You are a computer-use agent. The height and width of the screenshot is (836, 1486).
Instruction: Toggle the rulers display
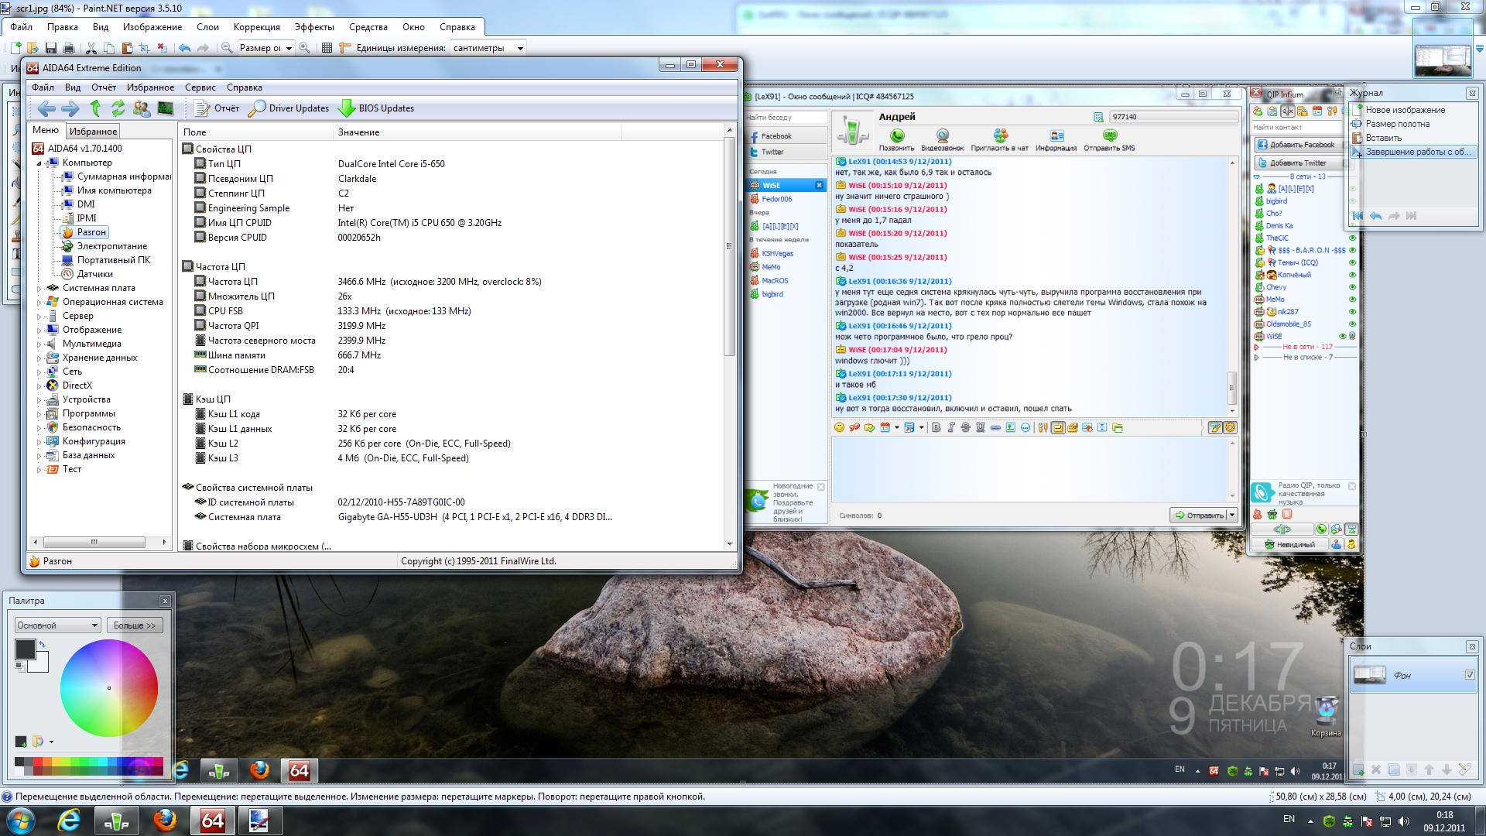point(345,48)
